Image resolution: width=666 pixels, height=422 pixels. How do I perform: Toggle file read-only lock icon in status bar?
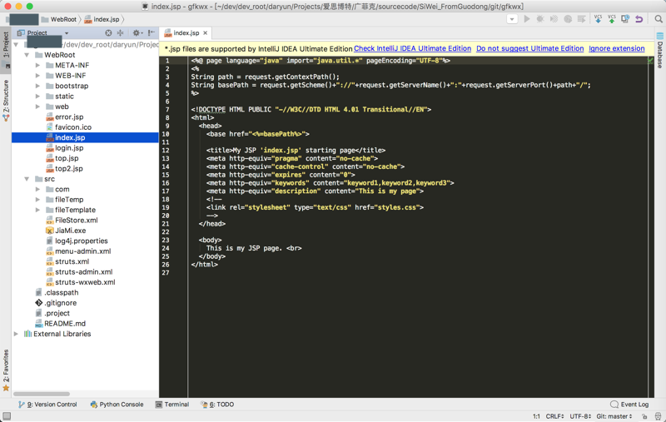(644, 416)
